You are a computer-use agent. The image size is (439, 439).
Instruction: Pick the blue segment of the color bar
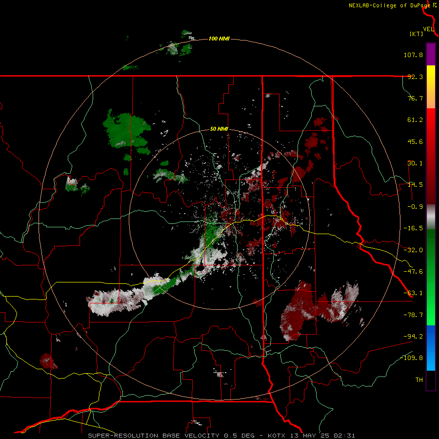(431, 348)
